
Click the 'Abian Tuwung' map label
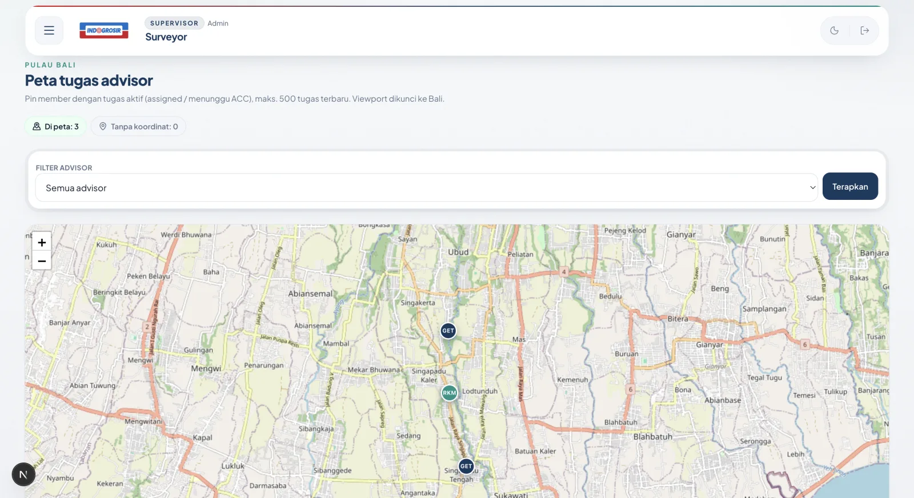93,385
